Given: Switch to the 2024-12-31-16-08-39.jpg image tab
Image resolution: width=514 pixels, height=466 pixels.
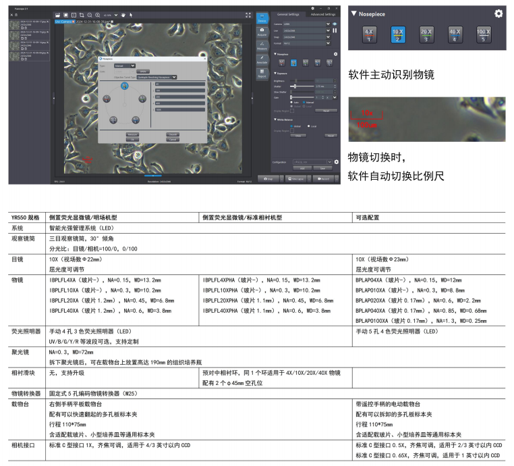Looking at the screenshot, I should pos(94,22).
